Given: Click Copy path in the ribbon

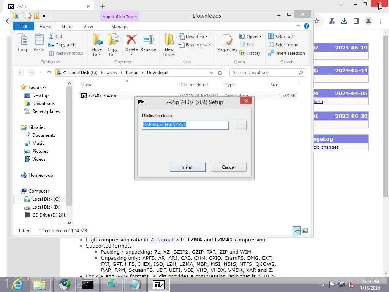Looking at the screenshot, I should point(62,45).
